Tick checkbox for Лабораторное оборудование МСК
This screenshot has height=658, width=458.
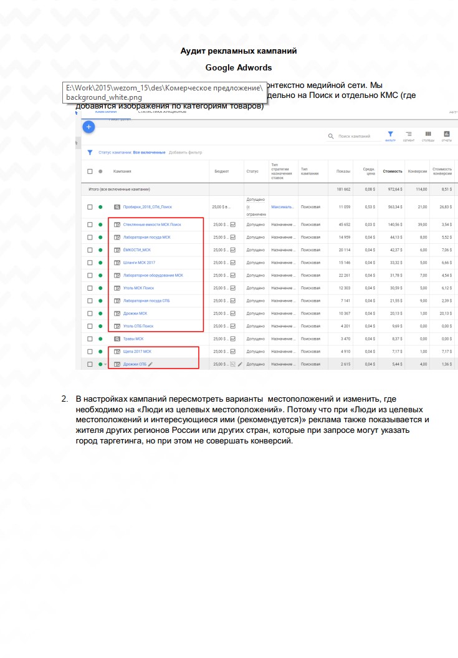(x=90, y=275)
